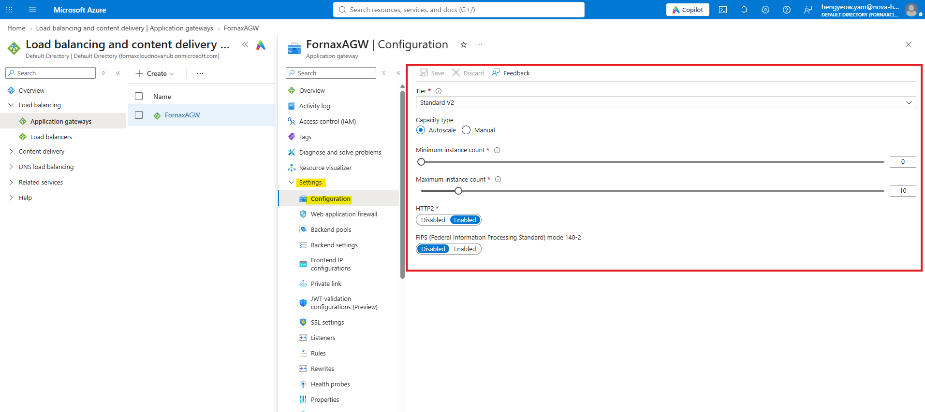Go to the Listeners page
The height and width of the screenshot is (412, 925).
[323, 338]
